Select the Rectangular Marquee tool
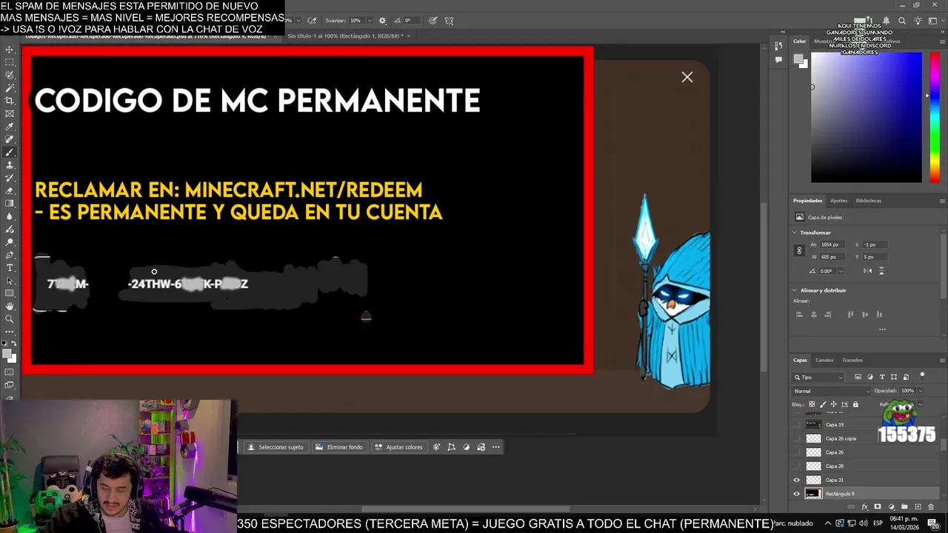This screenshot has height=533, width=948. [x=10, y=62]
